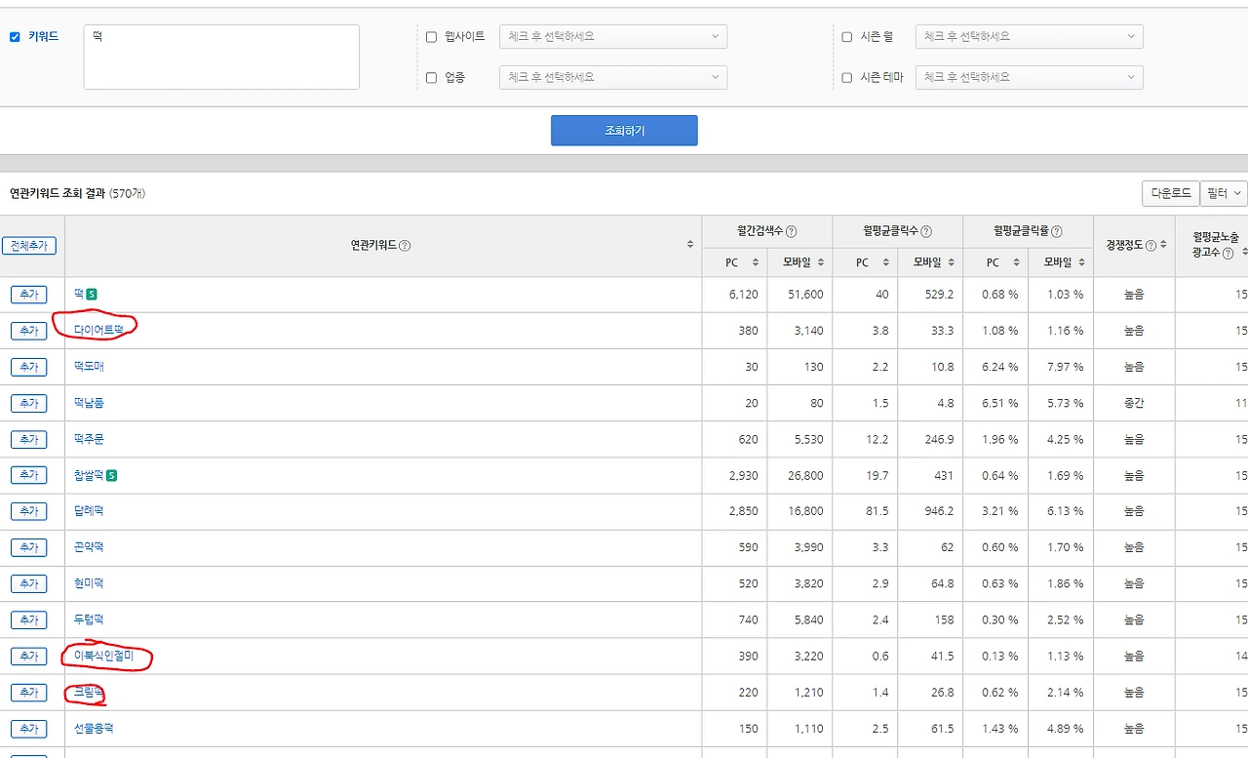This screenshot has width=1248, height=758.
Task: Open the 필터 dropdown
Action: coord(1223,193)
